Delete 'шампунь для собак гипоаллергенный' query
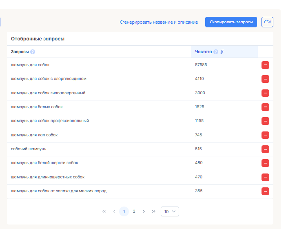297x229 pixels. pos(265,93)
